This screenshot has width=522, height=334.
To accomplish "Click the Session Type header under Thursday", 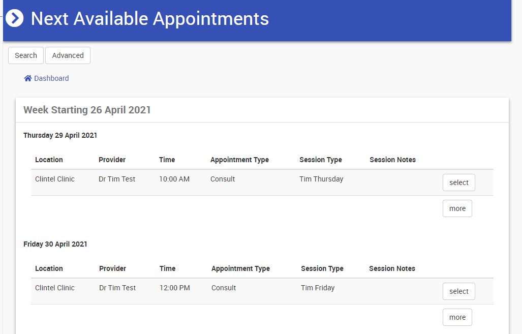I will point(320,160).
